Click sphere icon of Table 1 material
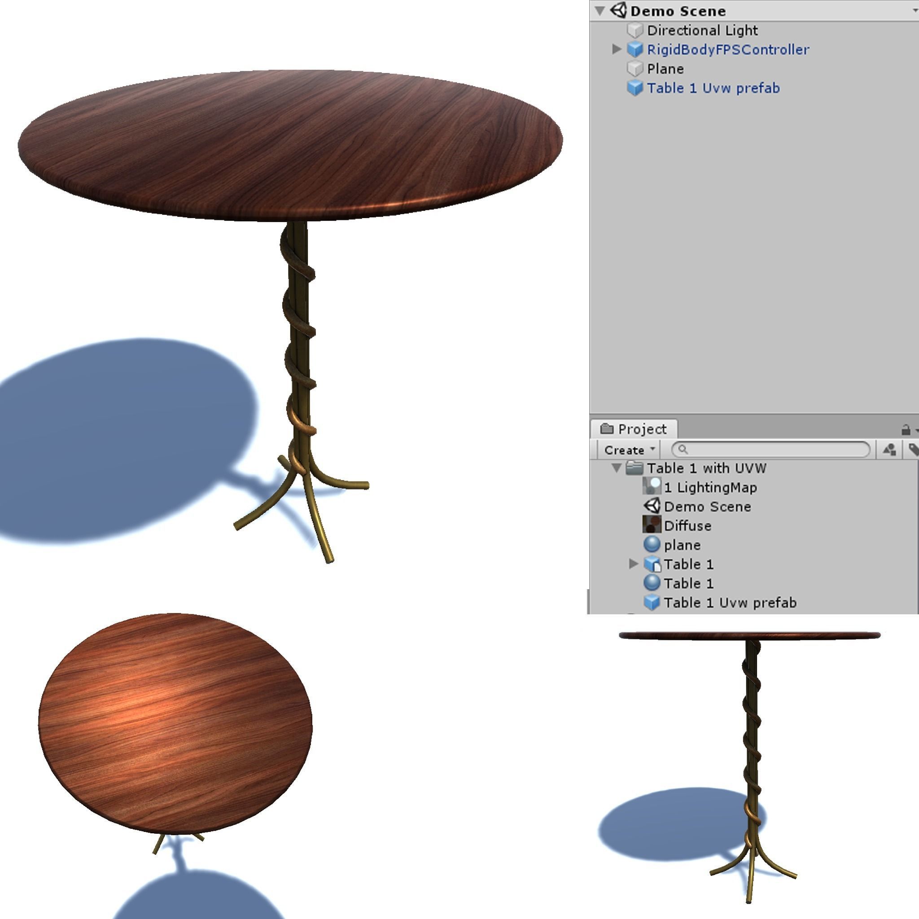 pyautogui.click(x=652, y=583)
